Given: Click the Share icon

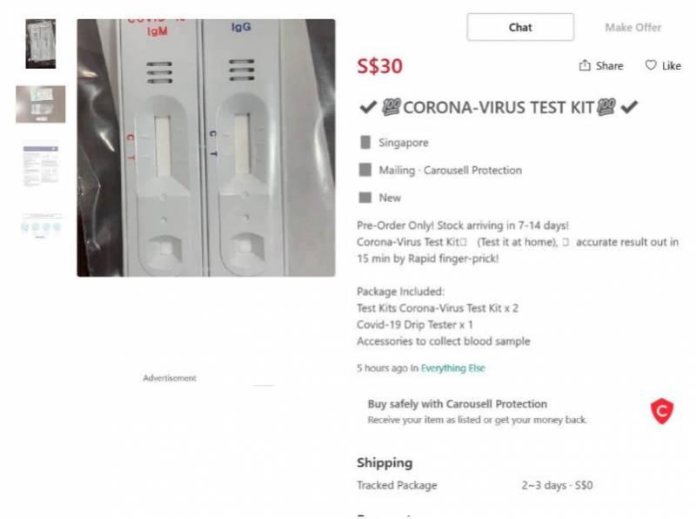Looking at the screenshot, I should [585, 65].
